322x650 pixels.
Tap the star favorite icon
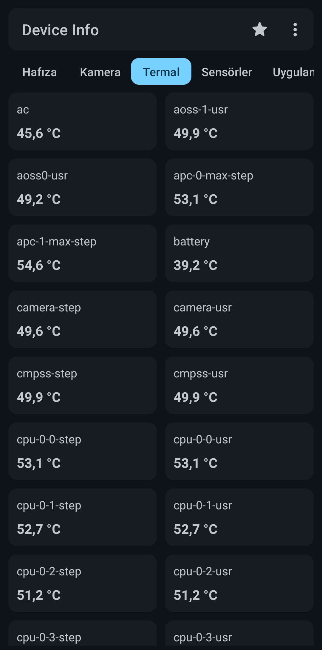tap(259, 30)
